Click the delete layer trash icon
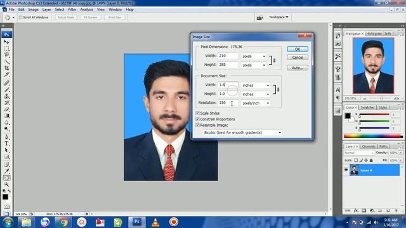 (396, 211)
